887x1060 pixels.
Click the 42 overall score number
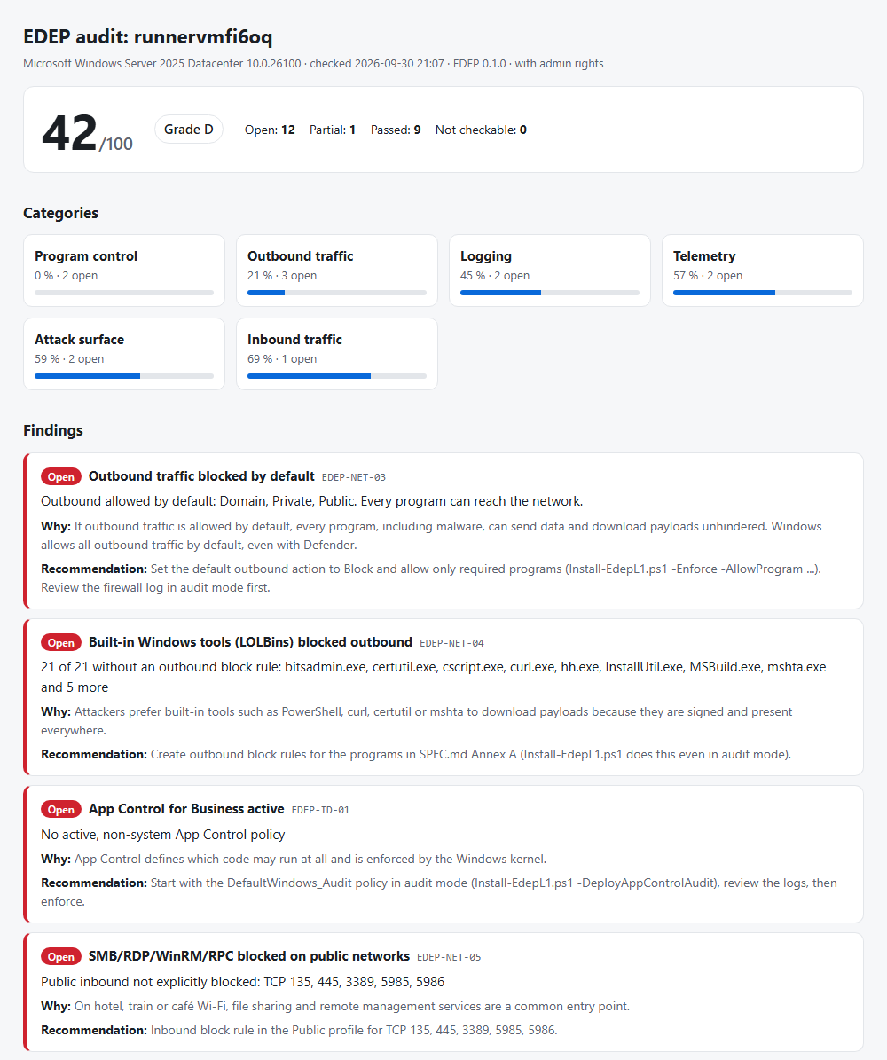(x=69, y=132)
